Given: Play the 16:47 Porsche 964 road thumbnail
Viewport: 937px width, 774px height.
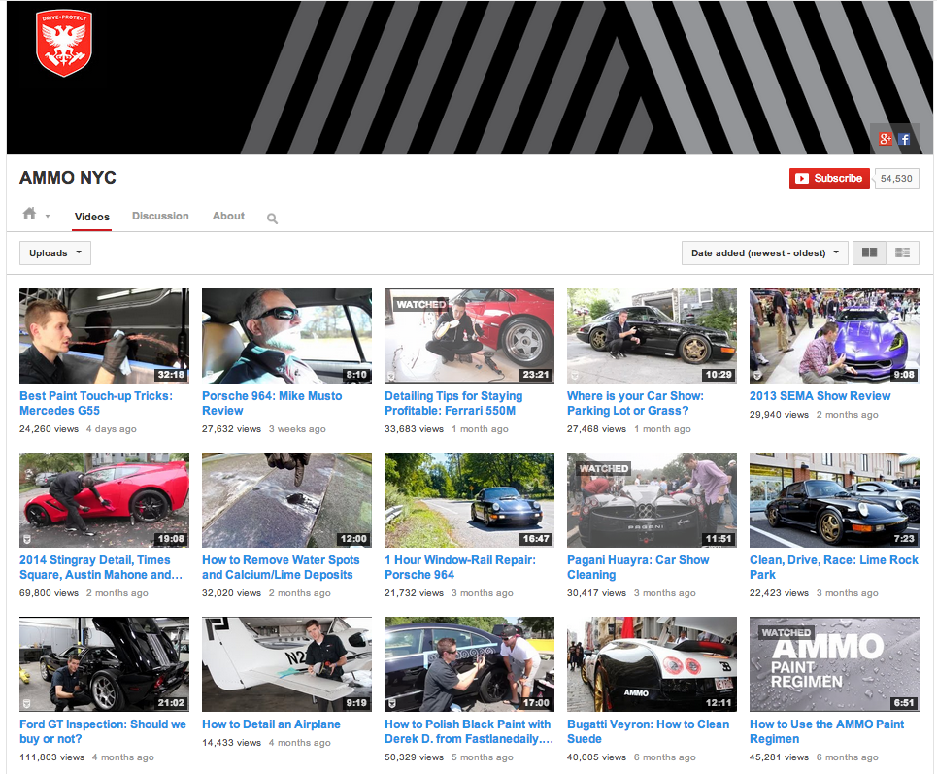Looking at the screenshot, I should tap(470, 500).
